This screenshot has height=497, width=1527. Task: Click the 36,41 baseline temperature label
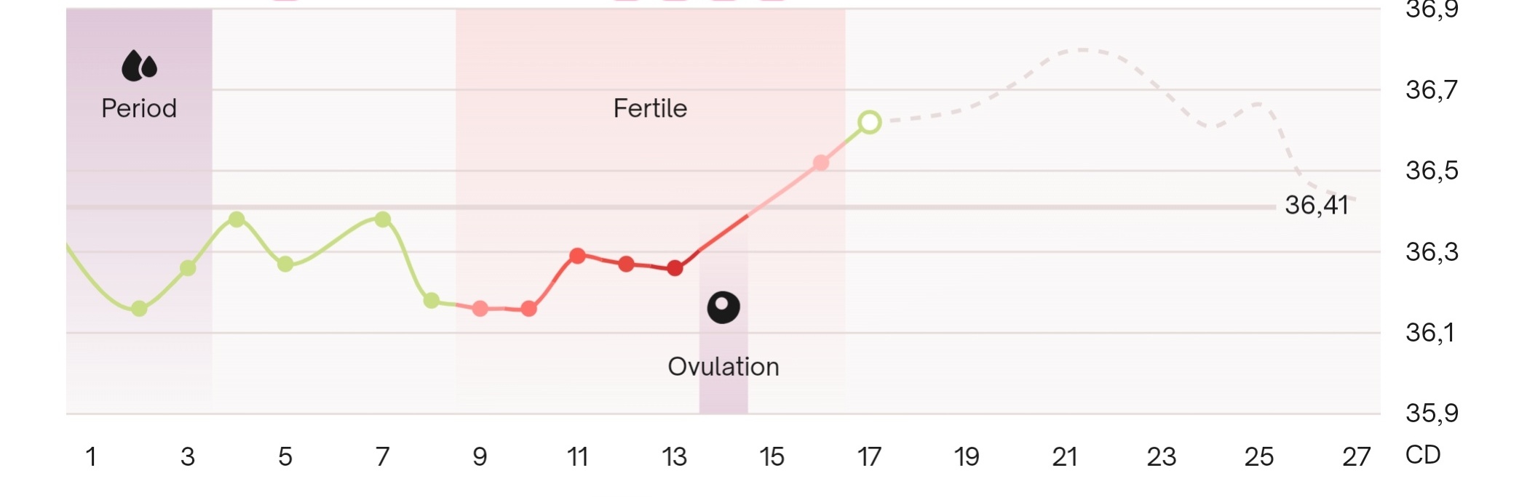pyautogui.click(x=1316, y=205)
